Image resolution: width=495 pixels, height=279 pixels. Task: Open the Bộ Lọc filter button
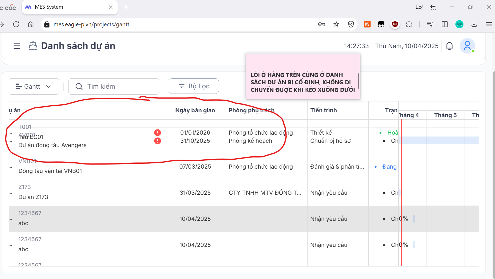click(194, 86)
